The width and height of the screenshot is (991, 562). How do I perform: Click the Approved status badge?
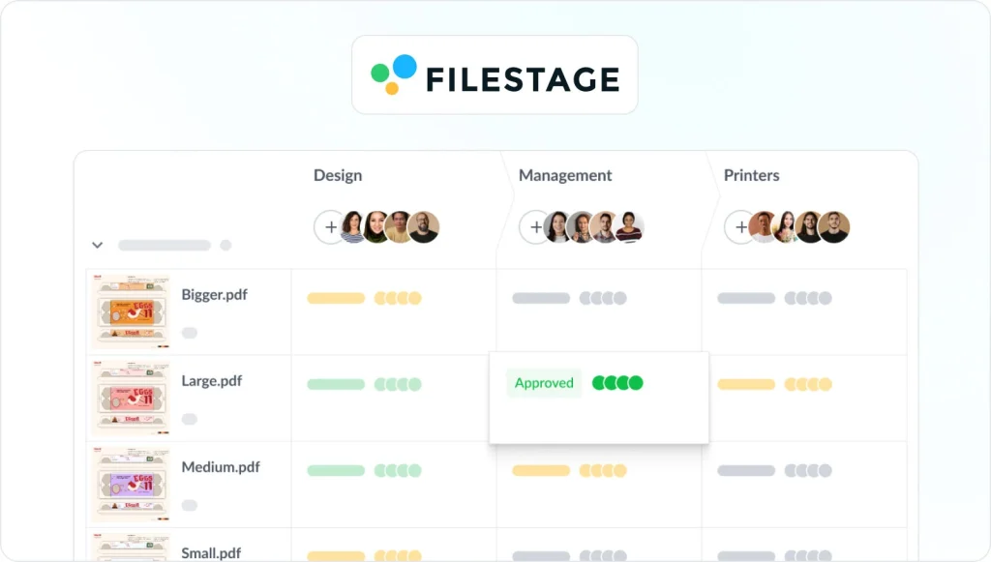[544, 383]
